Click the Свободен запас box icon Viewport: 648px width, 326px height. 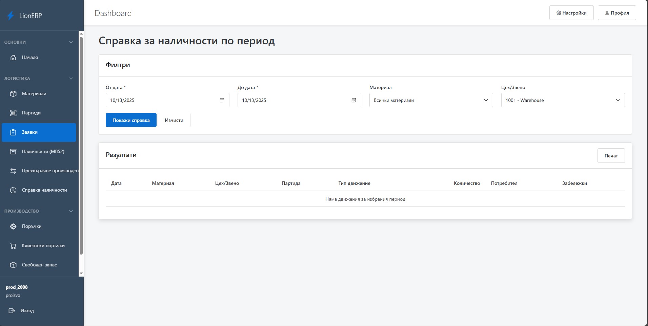(13, 265)
